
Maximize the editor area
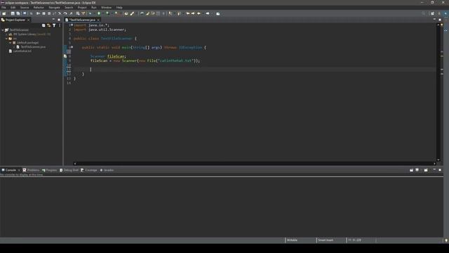(x=440, y=20)
